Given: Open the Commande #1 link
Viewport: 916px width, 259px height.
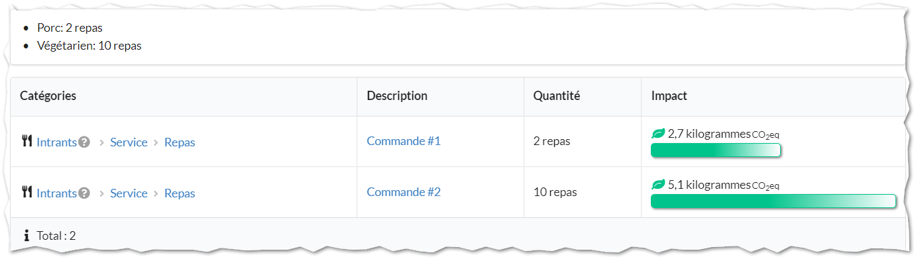Looking at the screenshot, I should click(404, 141).
